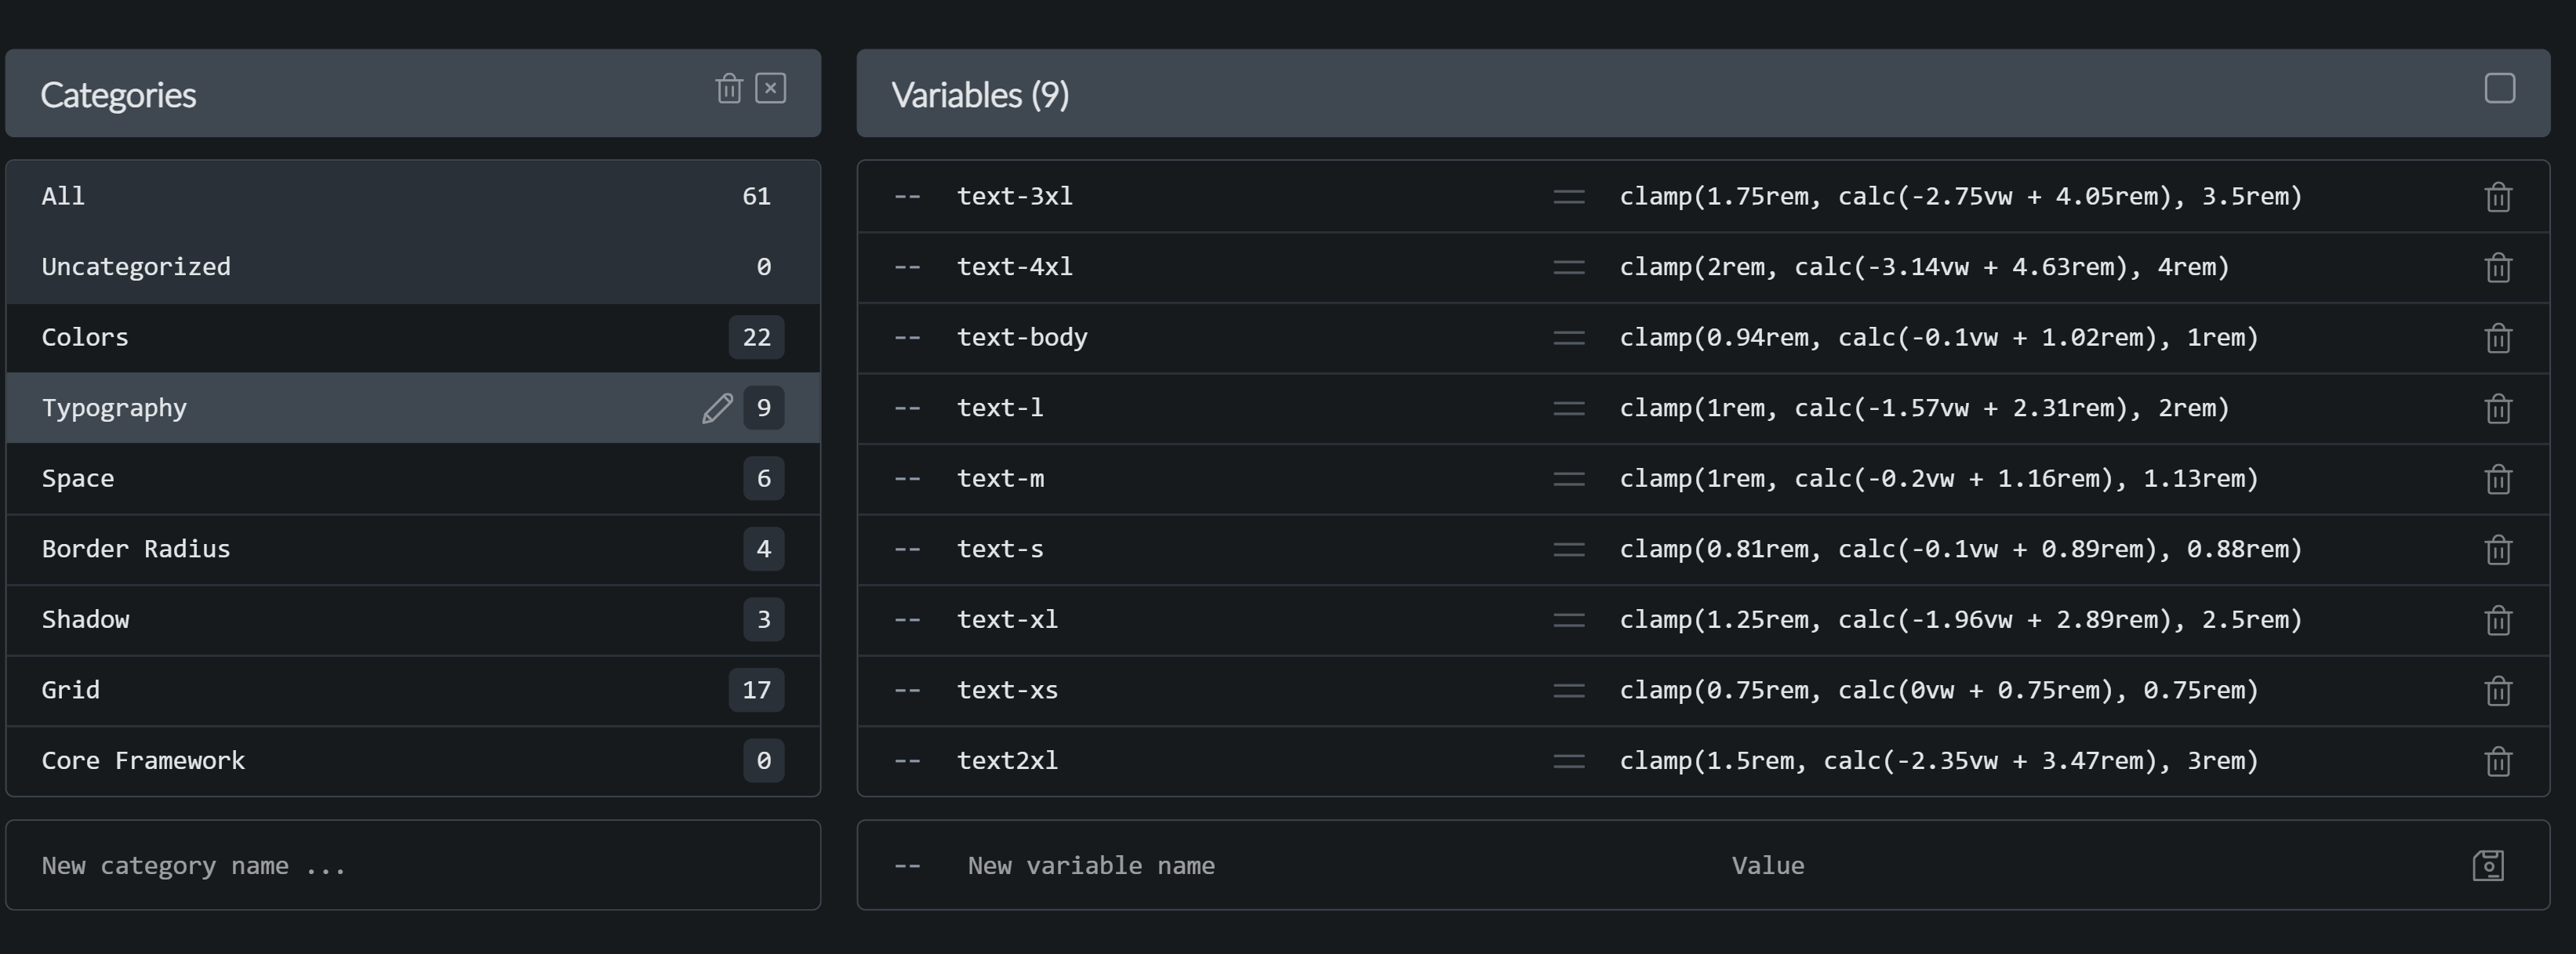Click the Colors count badge 22

[756, 338]
